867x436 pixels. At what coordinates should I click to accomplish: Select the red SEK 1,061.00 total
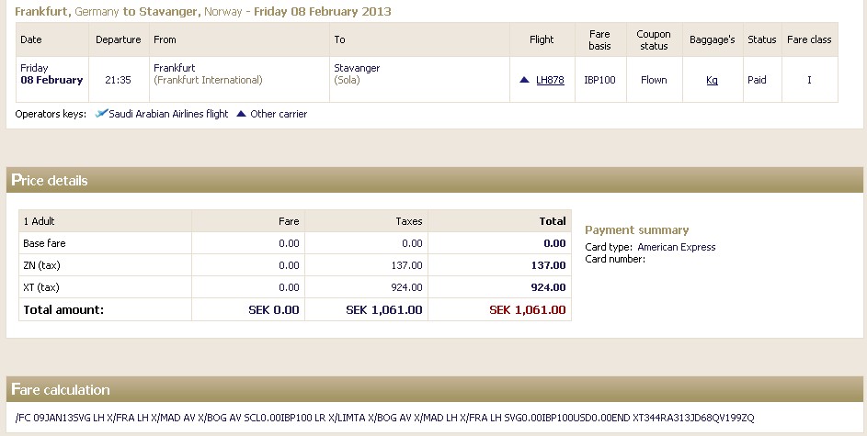coord(528,310)
